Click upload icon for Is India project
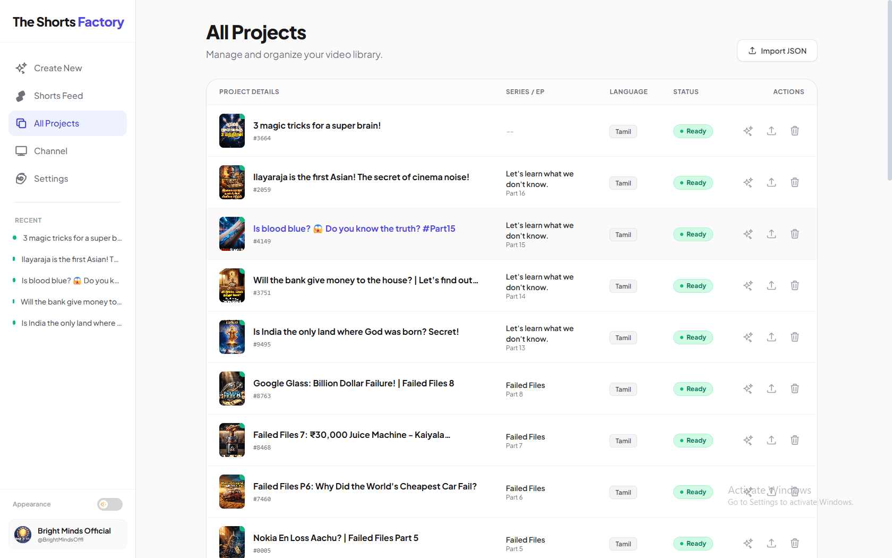The image size is (892, 558). [x=771, y=337]
